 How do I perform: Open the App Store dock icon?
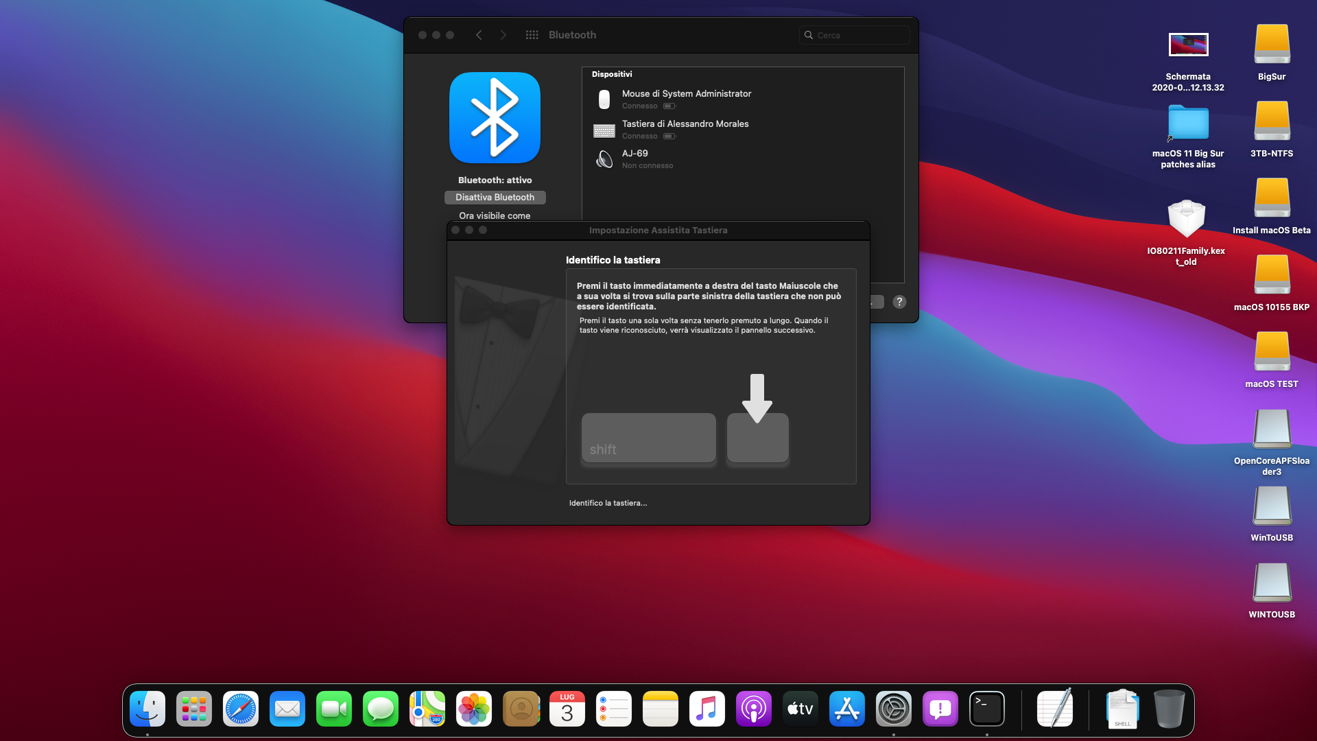[846, 709]
